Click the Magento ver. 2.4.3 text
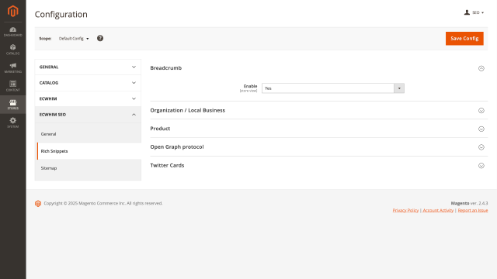The width and height of the screenshot is (497, 279). click(469, 203)
